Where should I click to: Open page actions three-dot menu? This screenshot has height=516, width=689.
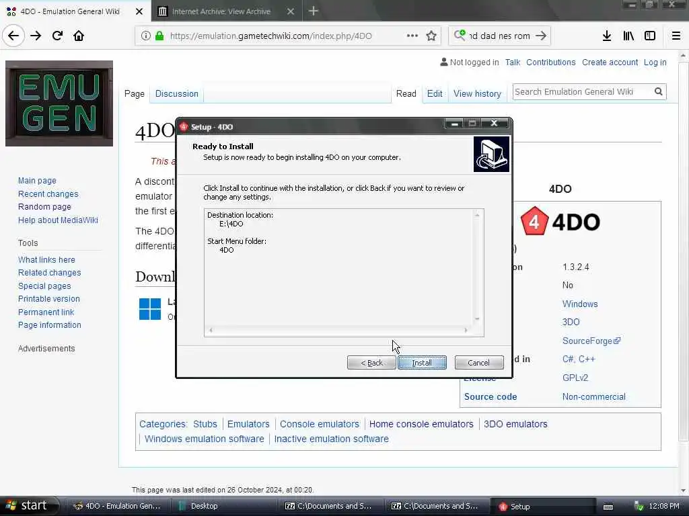coord(412,36)
